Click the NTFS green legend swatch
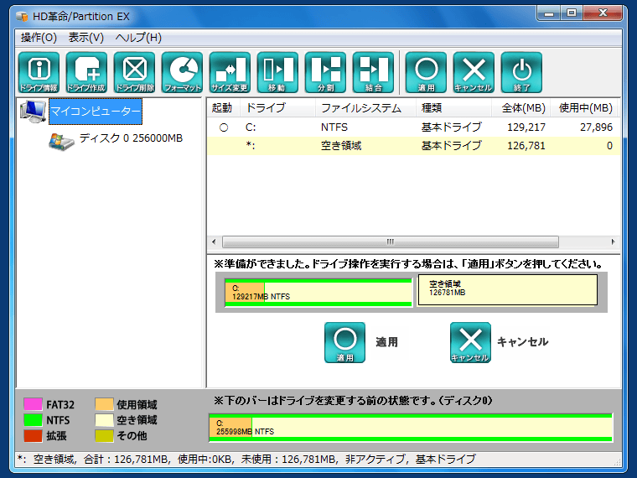Screen dimensions: 637x478 [x=33, y=420]
